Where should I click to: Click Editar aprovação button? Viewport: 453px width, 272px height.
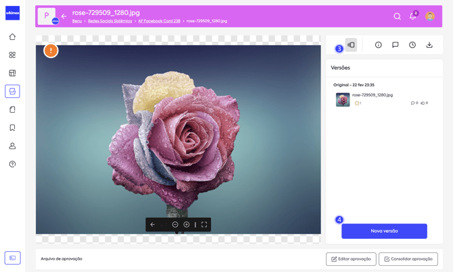(351, 259)
